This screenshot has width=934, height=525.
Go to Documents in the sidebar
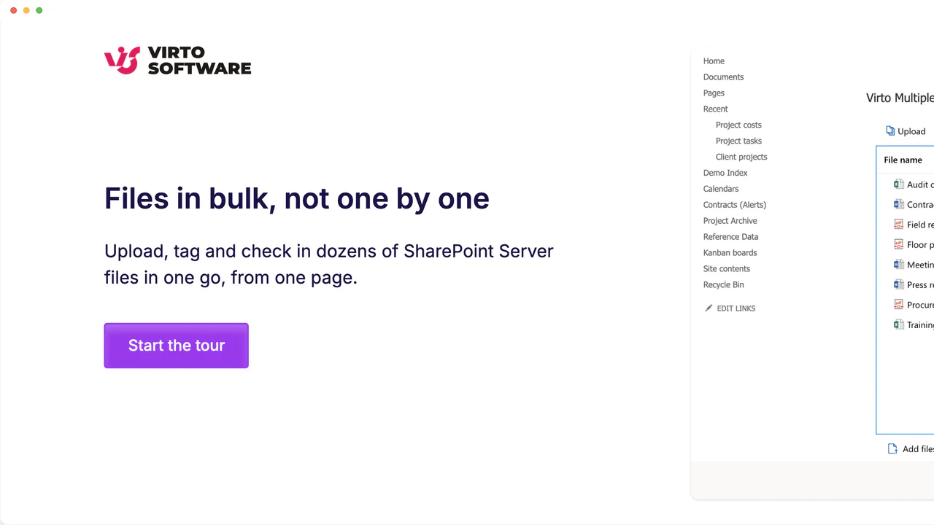tap(723, 77)
